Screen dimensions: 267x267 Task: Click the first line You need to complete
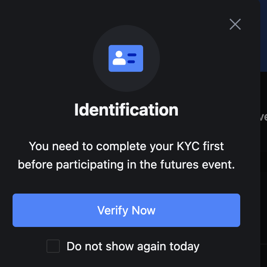(126, 146)
